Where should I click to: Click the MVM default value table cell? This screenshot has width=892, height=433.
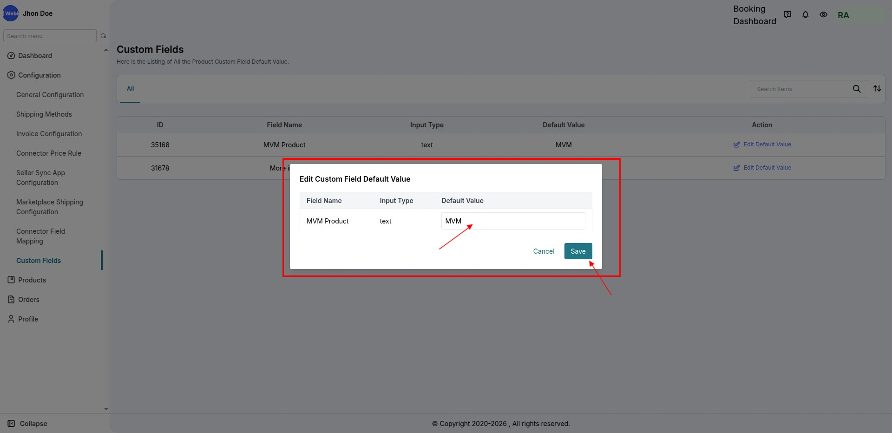tap(564, 145)
